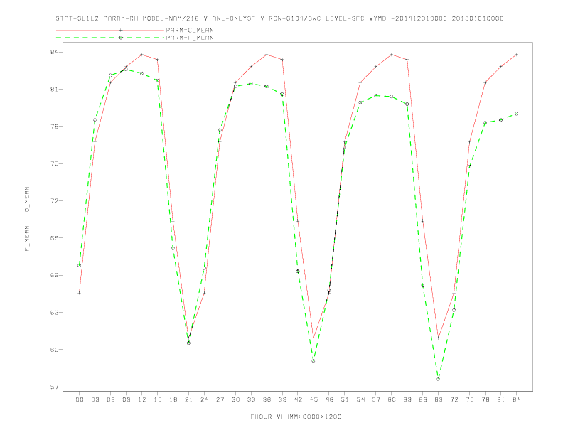Click the x-axis forecast hour label 27
This screenshot has height=435, width=563.
coord(220,399)
